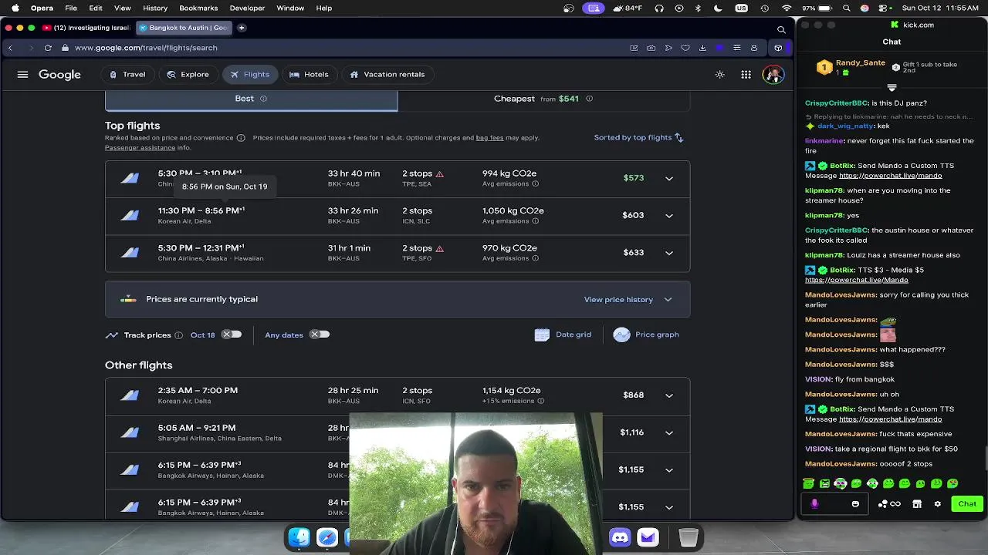Open Opera extensions cube icon
This screenshot has width=988, height=555.
[x=778, y=48]
